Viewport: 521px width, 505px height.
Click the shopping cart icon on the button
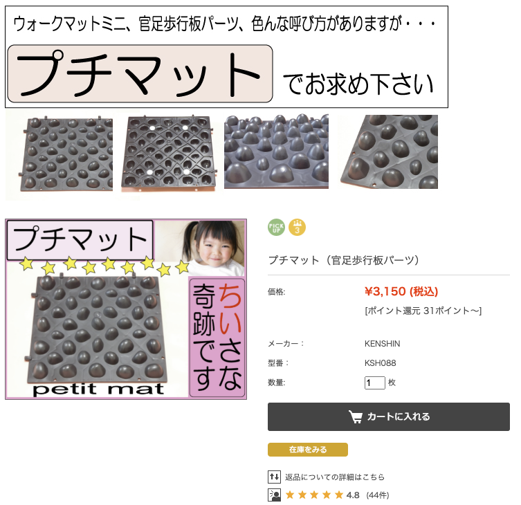click(356, 416)
